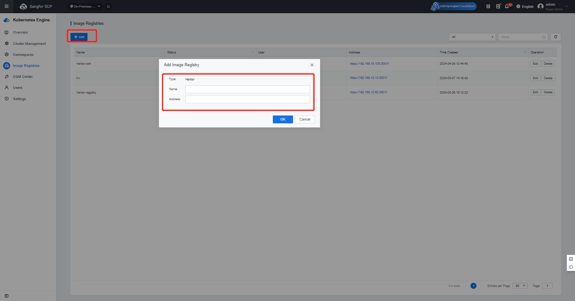Screen dimensions: 575x301
Task: Edit the h-r registry
Action: tap(535, 78)
